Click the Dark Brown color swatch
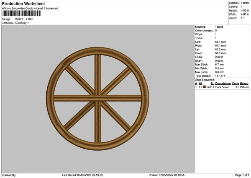This screenshot has height=178, width=251. pos(205,87)
